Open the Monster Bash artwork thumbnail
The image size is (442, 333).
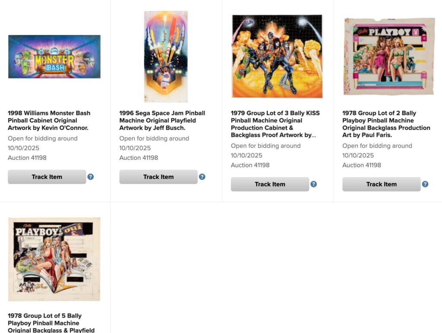click(x=54, y=57)
